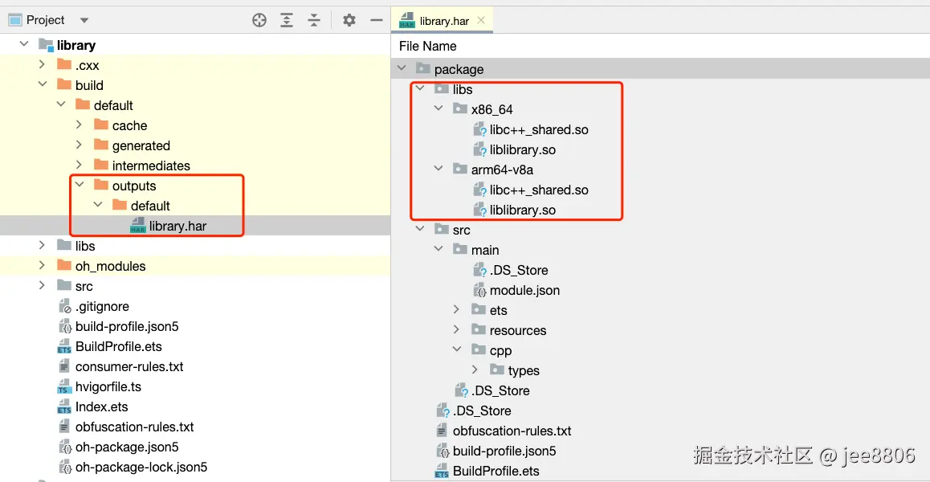Collapse the build folder
The height and width of the screenshot is (482, 930).
point(42,85)
